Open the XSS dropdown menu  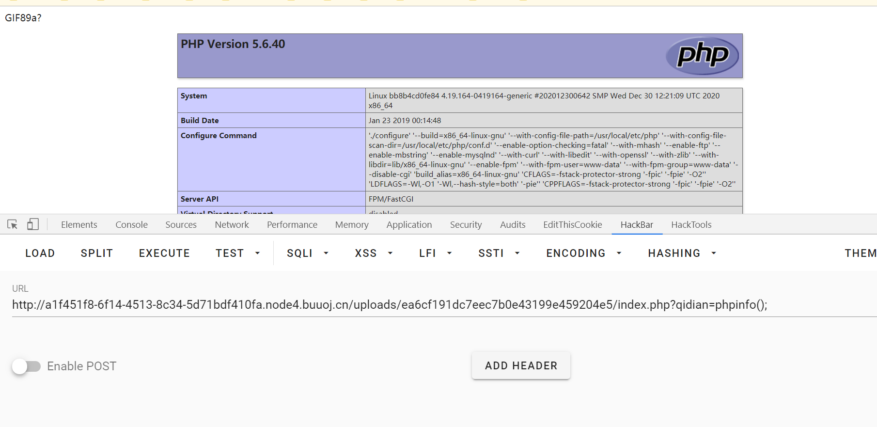point(374,253)
